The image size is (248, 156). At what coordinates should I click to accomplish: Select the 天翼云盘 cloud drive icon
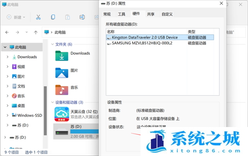pos(62,114)
